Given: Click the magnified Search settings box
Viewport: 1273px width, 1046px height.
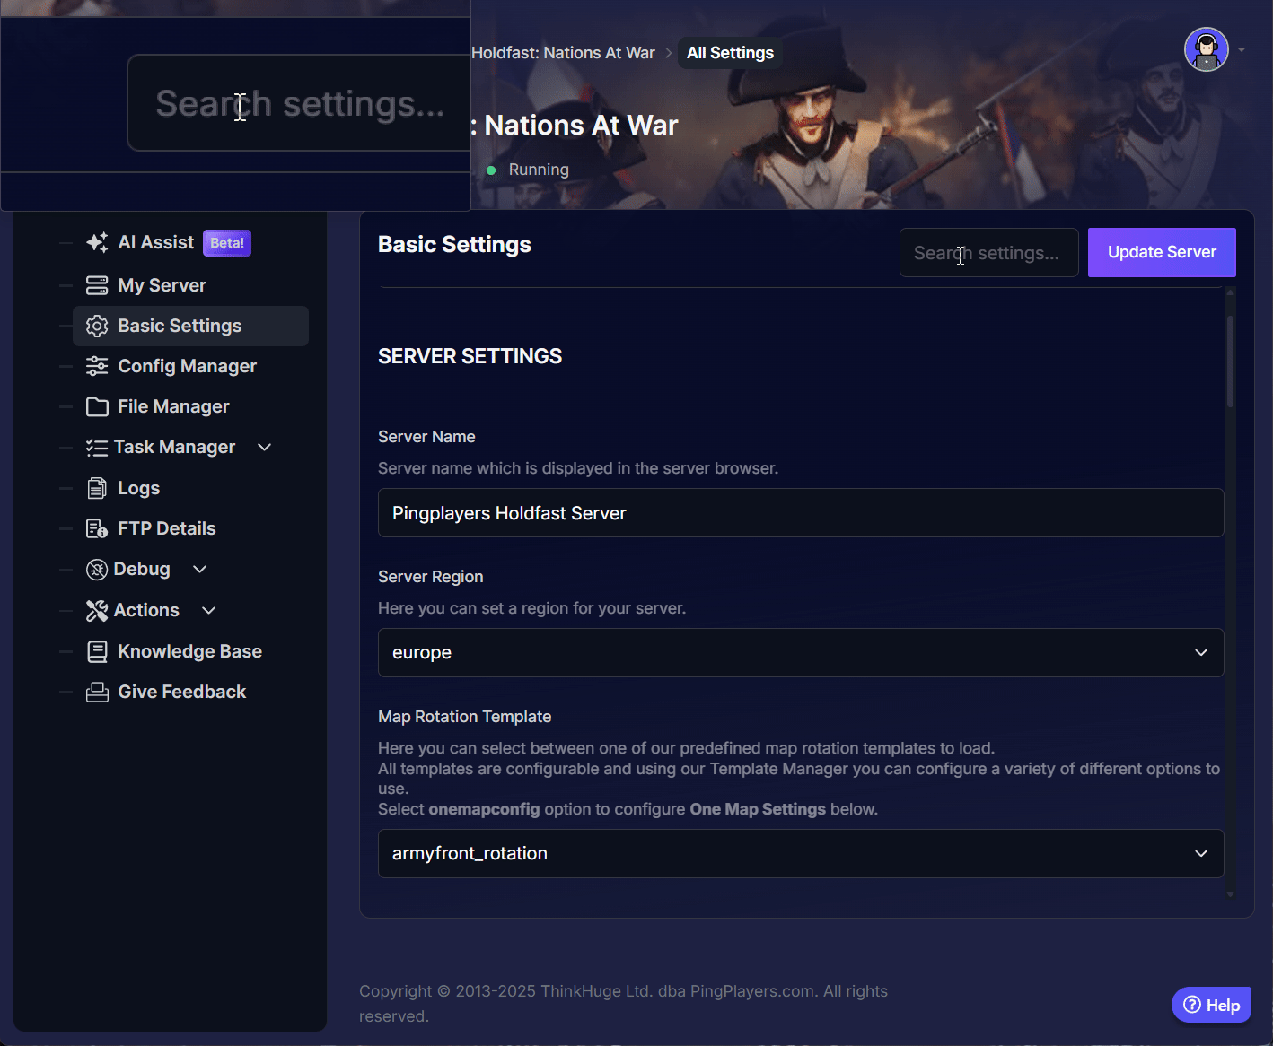Looking at the screenshot, I should pyautogui.click(x=299, y=102).
